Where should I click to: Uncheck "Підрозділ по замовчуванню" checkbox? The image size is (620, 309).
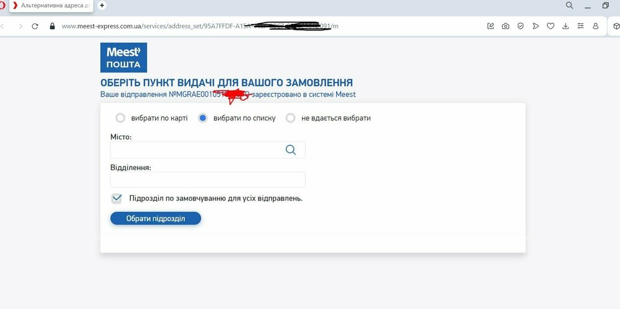coord(117,198)
